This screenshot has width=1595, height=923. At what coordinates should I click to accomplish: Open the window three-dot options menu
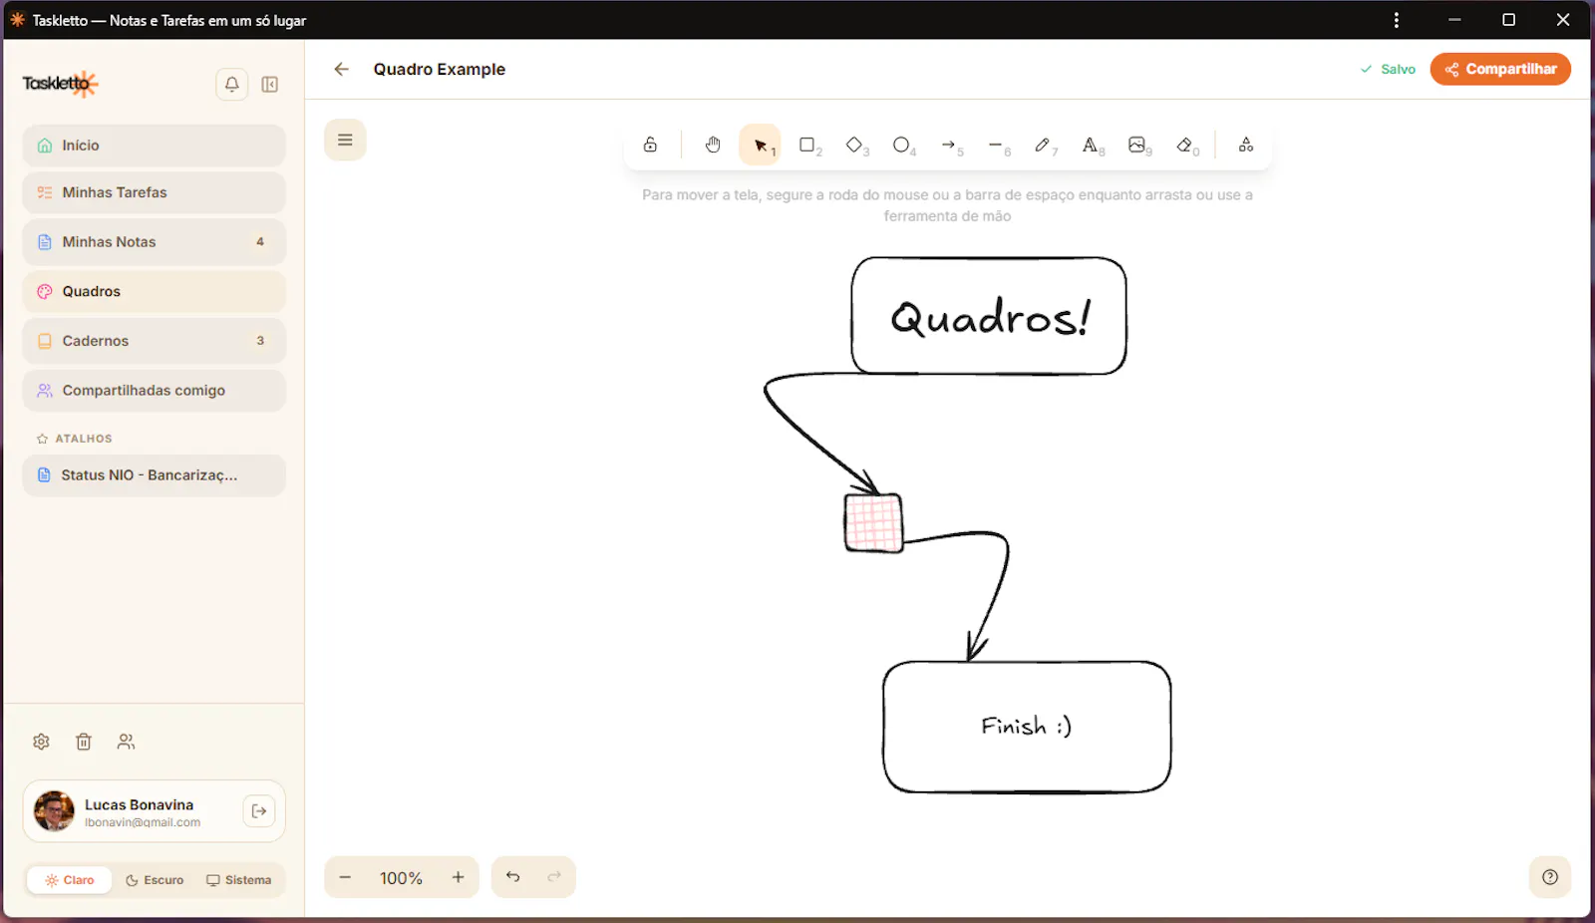pos(1397,20)
